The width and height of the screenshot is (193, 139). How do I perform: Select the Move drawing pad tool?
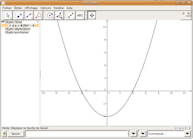click(92, 15)
